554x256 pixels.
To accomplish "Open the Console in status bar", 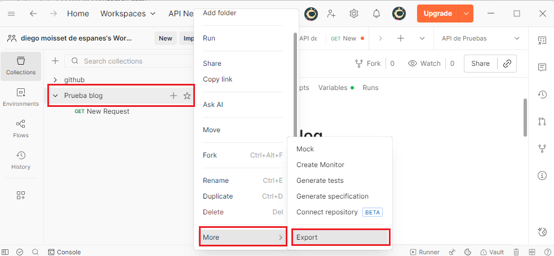I will (64, 252).
